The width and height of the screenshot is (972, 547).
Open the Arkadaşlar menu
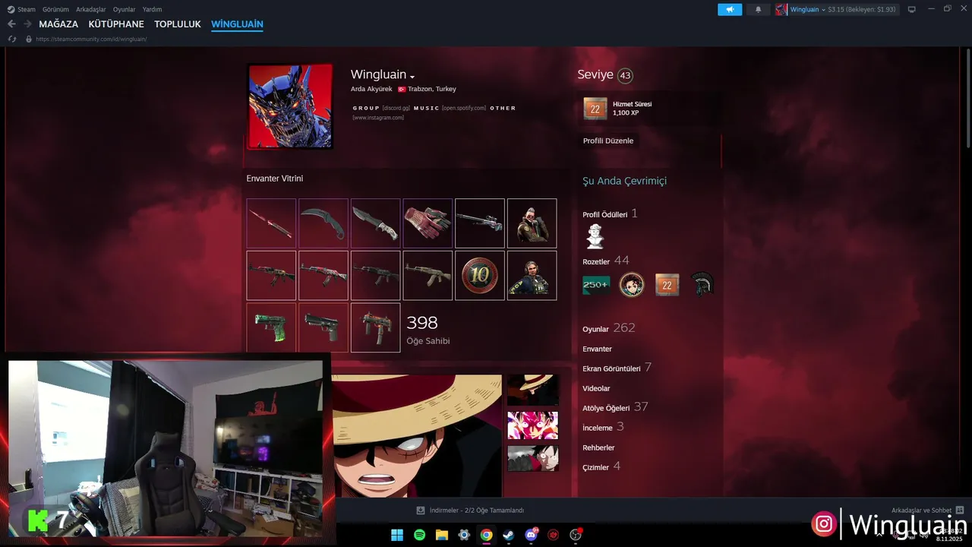(90, 9)
